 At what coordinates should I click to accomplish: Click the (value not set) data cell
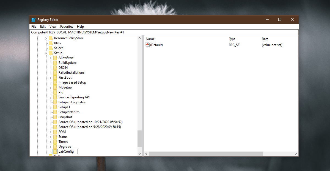[x=272, y=45]
